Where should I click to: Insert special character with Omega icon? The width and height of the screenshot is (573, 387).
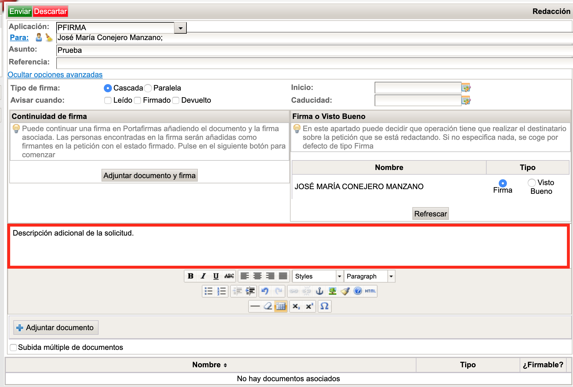324,306
